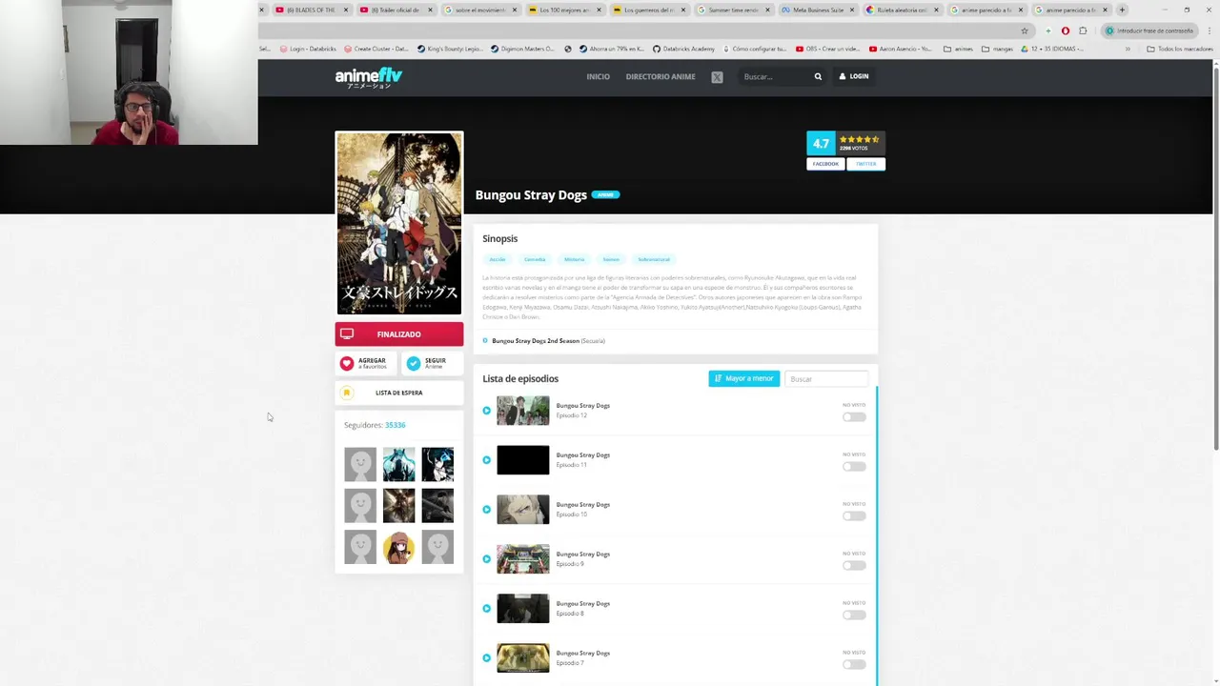Image resolution: width=1220 pixels, height=686 pixels.
Task: Mark Episodio 12 as seen toggle
Action: tap(854, 416)
